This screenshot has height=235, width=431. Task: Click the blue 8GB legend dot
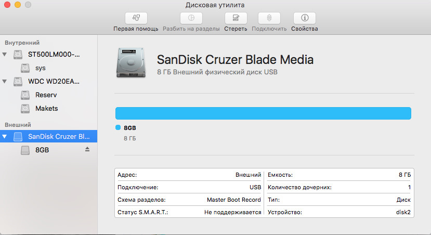coord(118,128)
